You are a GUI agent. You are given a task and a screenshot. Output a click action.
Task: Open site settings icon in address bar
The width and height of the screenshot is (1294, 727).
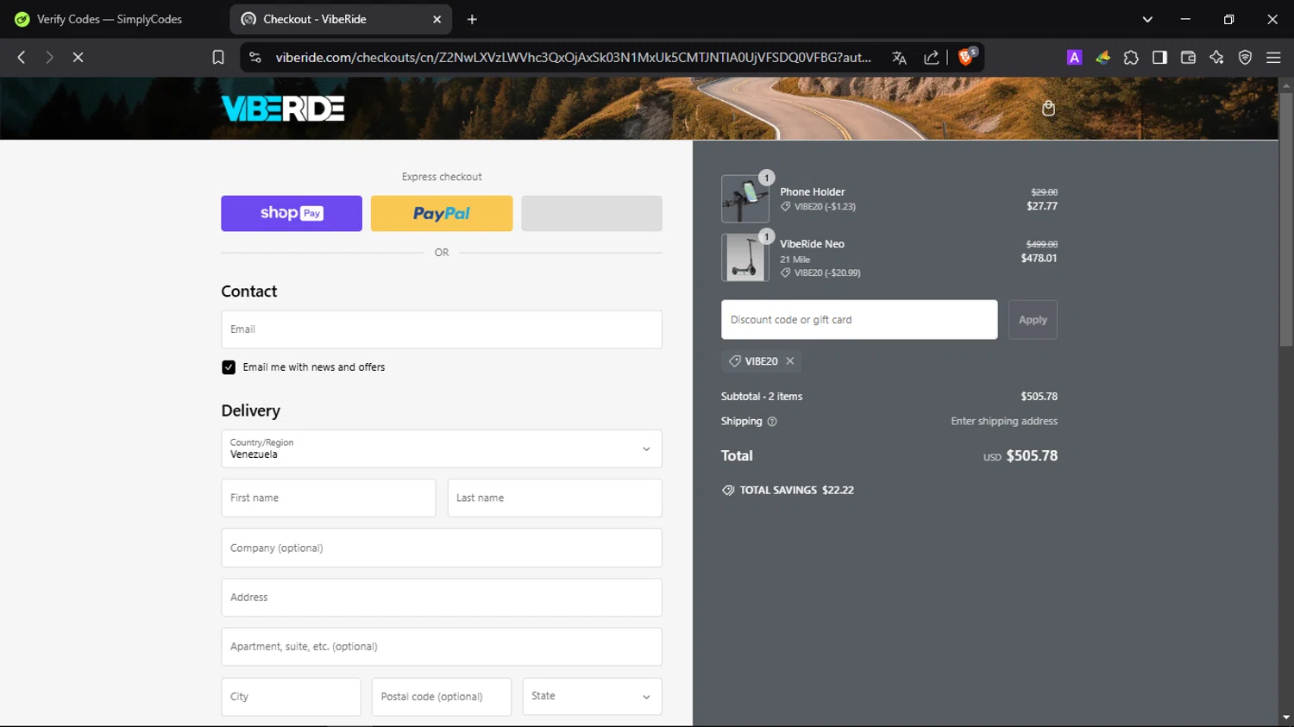click(254, 57)
